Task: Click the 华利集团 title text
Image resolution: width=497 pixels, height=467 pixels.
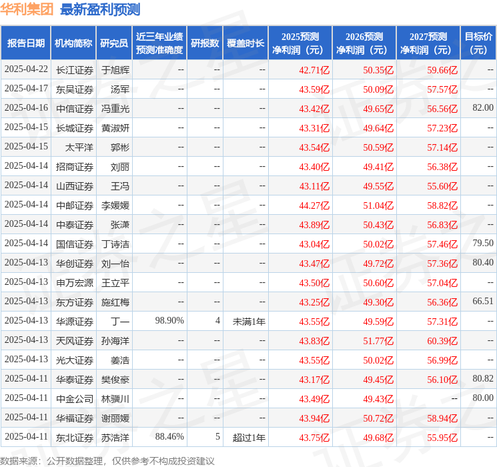Action: click(x=27, y=9)
